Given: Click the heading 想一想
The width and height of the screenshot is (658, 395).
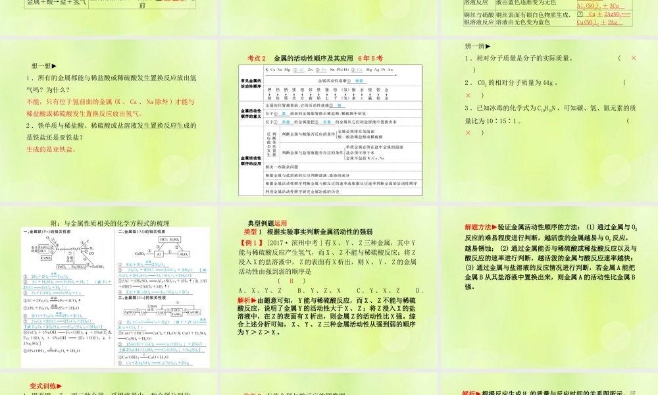Looking at the screenshot, I should [43, 66].
